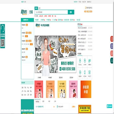The height and width of the screenshot is (114, 114).
Task: Click the green search button
Action: point(71,12)
